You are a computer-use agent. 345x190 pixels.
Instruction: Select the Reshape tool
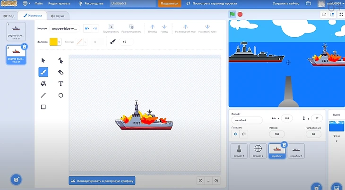coord(60,60)
